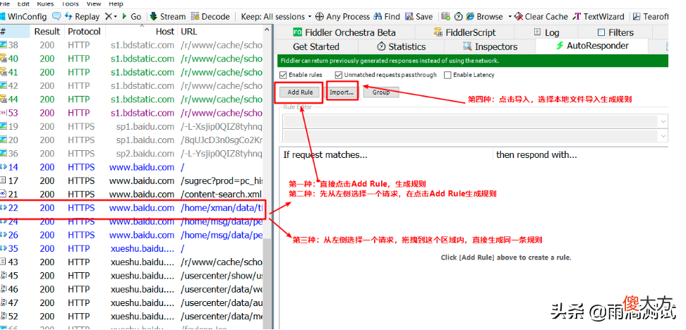Enable the Latency checkbox
The width and height of the screenshot is (686, 330).
(447, 75)
